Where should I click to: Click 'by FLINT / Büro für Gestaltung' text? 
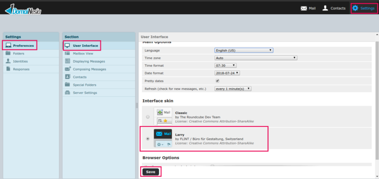[x=209, y=139]
